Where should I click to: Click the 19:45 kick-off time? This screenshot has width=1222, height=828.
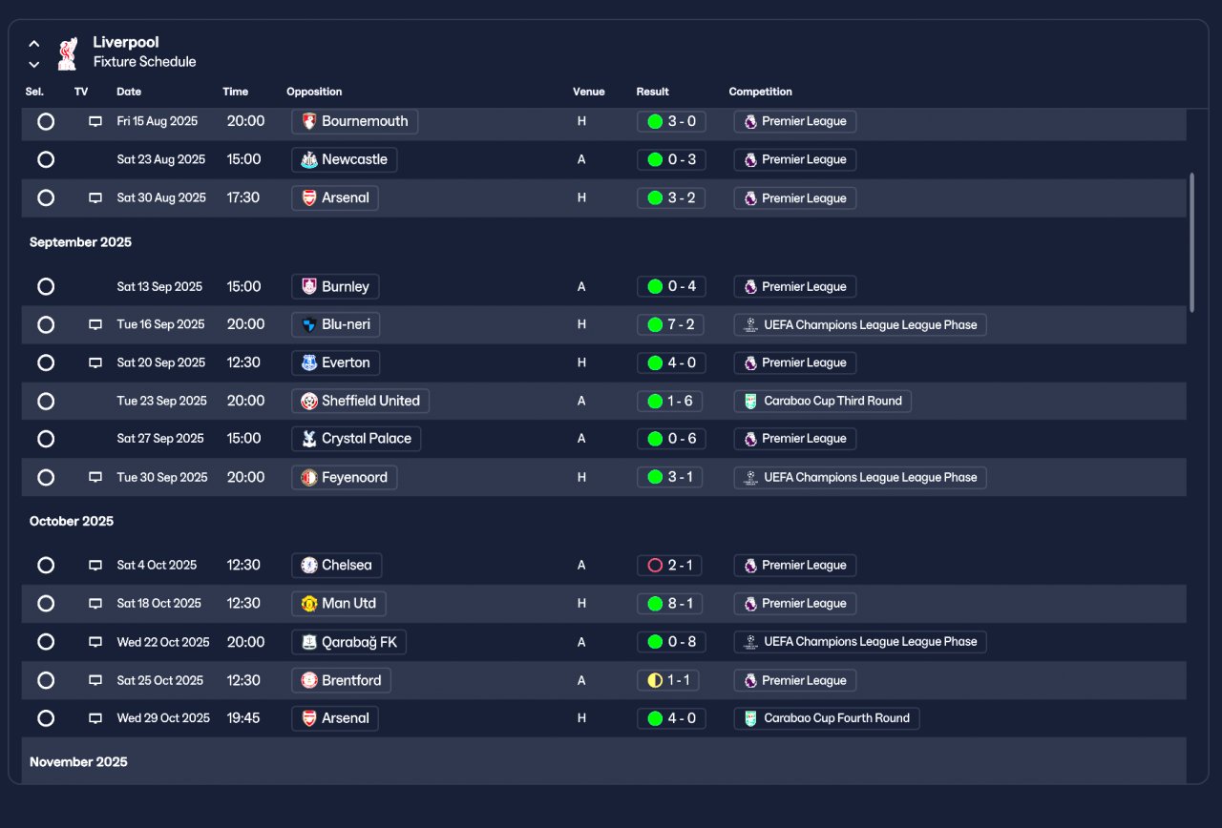tap(243, 718)
